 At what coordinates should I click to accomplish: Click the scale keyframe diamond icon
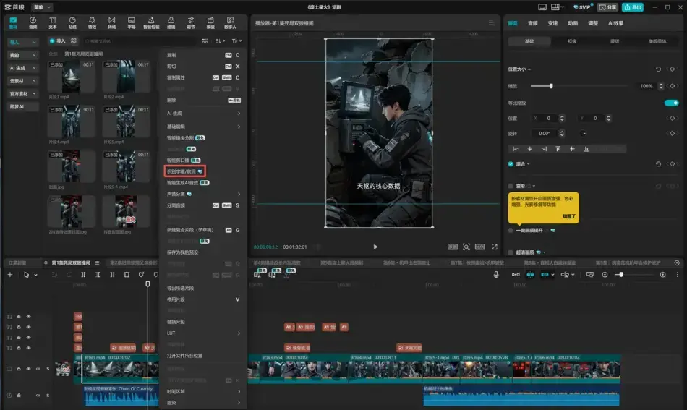[672, 86]
